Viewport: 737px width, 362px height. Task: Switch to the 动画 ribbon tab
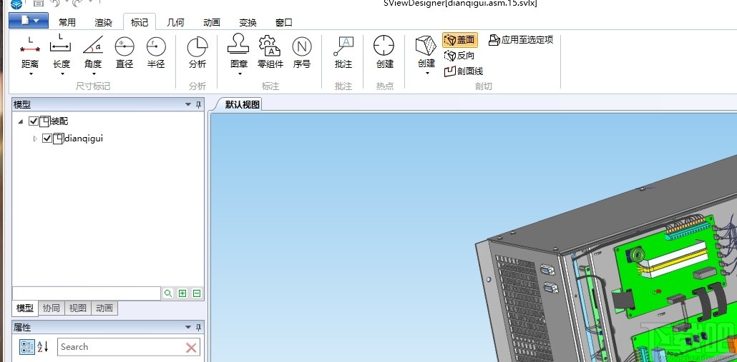tap(212, 23)
